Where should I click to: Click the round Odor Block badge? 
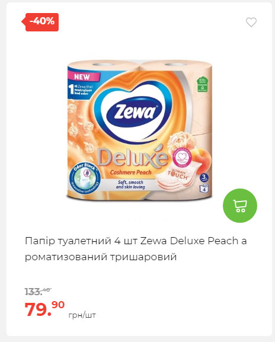[x=85, y=177]
